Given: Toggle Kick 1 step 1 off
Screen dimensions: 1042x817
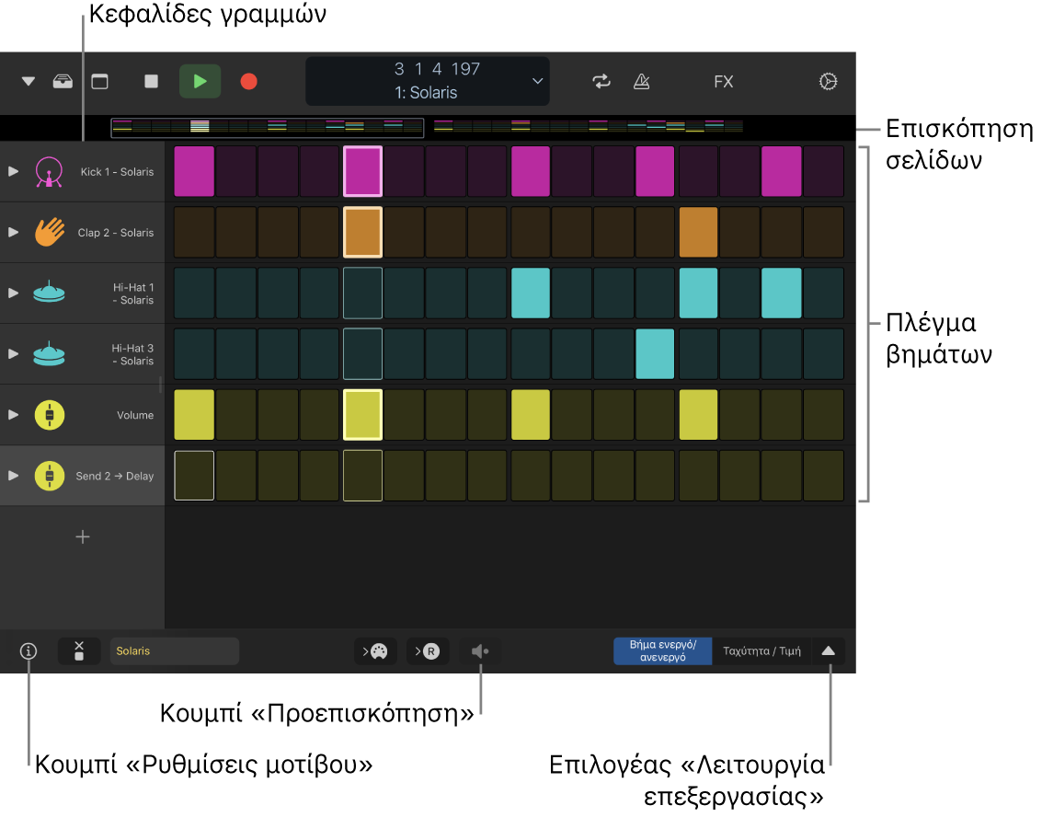Looking at the screenshot, I should (x=194, y=171).
